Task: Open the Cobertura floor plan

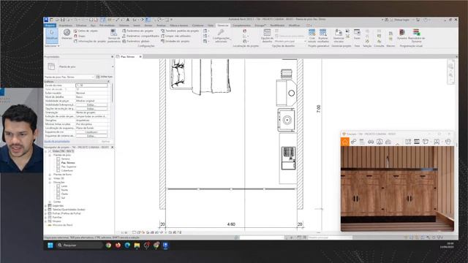Action: tap(67, 170)
